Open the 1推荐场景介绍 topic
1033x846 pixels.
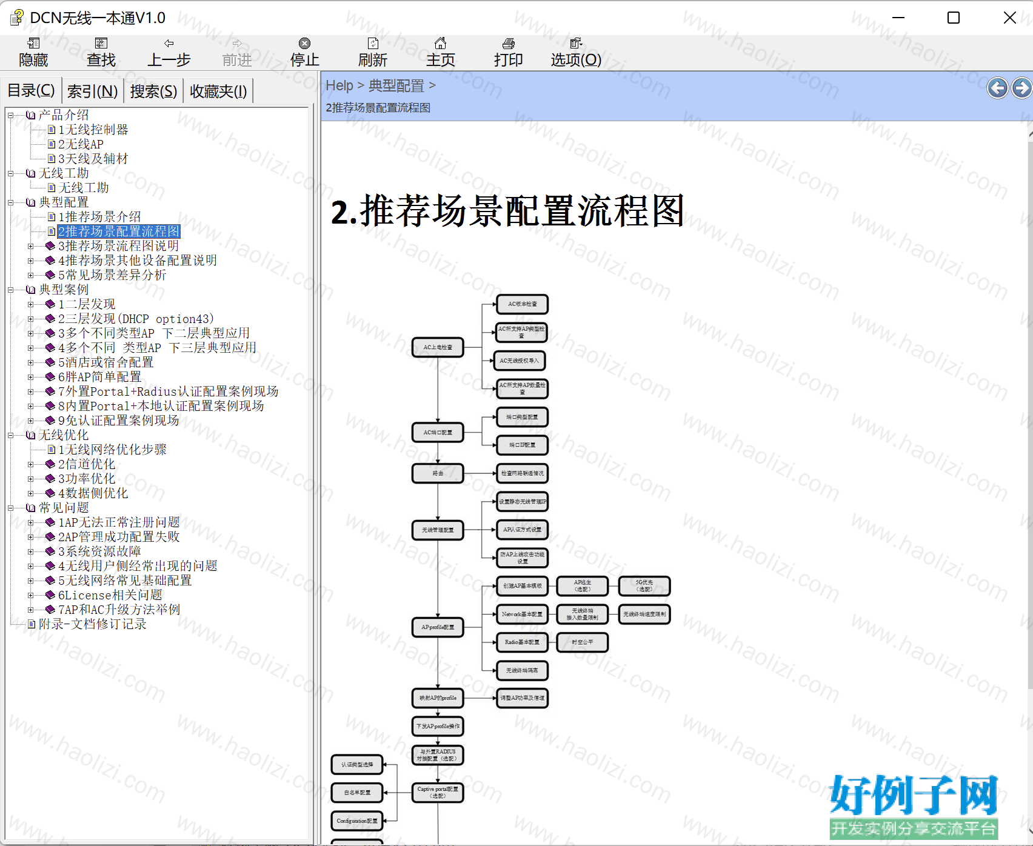[x=99, y=217]
